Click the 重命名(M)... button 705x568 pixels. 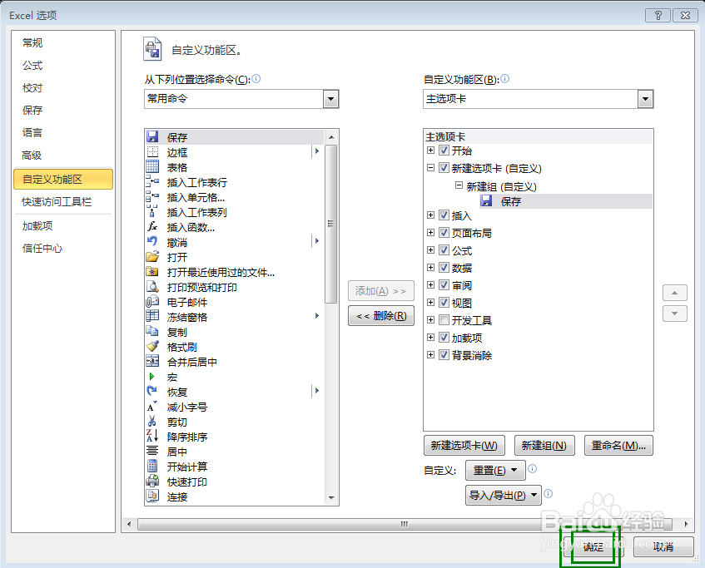618,445
